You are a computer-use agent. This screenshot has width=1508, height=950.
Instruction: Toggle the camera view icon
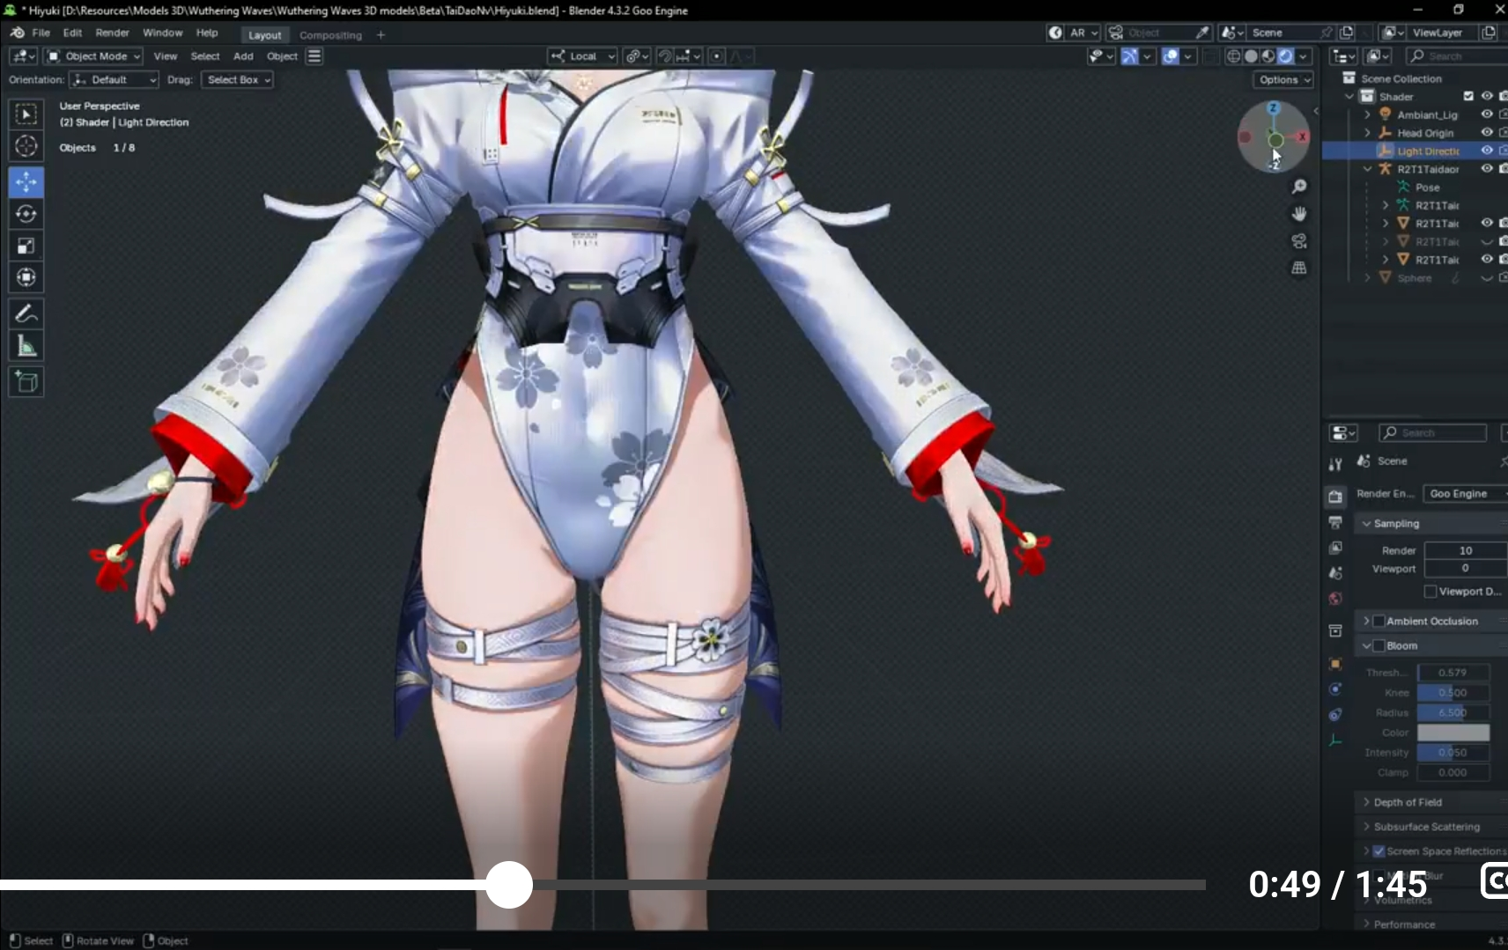point(1299,241)
